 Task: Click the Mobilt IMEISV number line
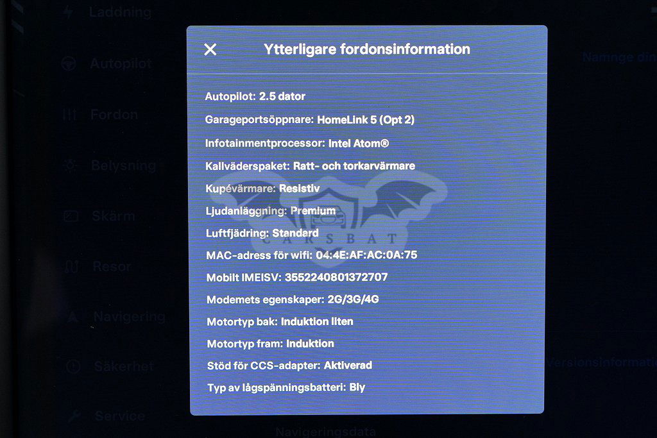point(296,277)
